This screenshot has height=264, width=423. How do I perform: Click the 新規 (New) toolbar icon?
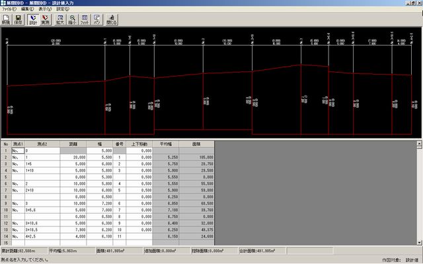6,20
